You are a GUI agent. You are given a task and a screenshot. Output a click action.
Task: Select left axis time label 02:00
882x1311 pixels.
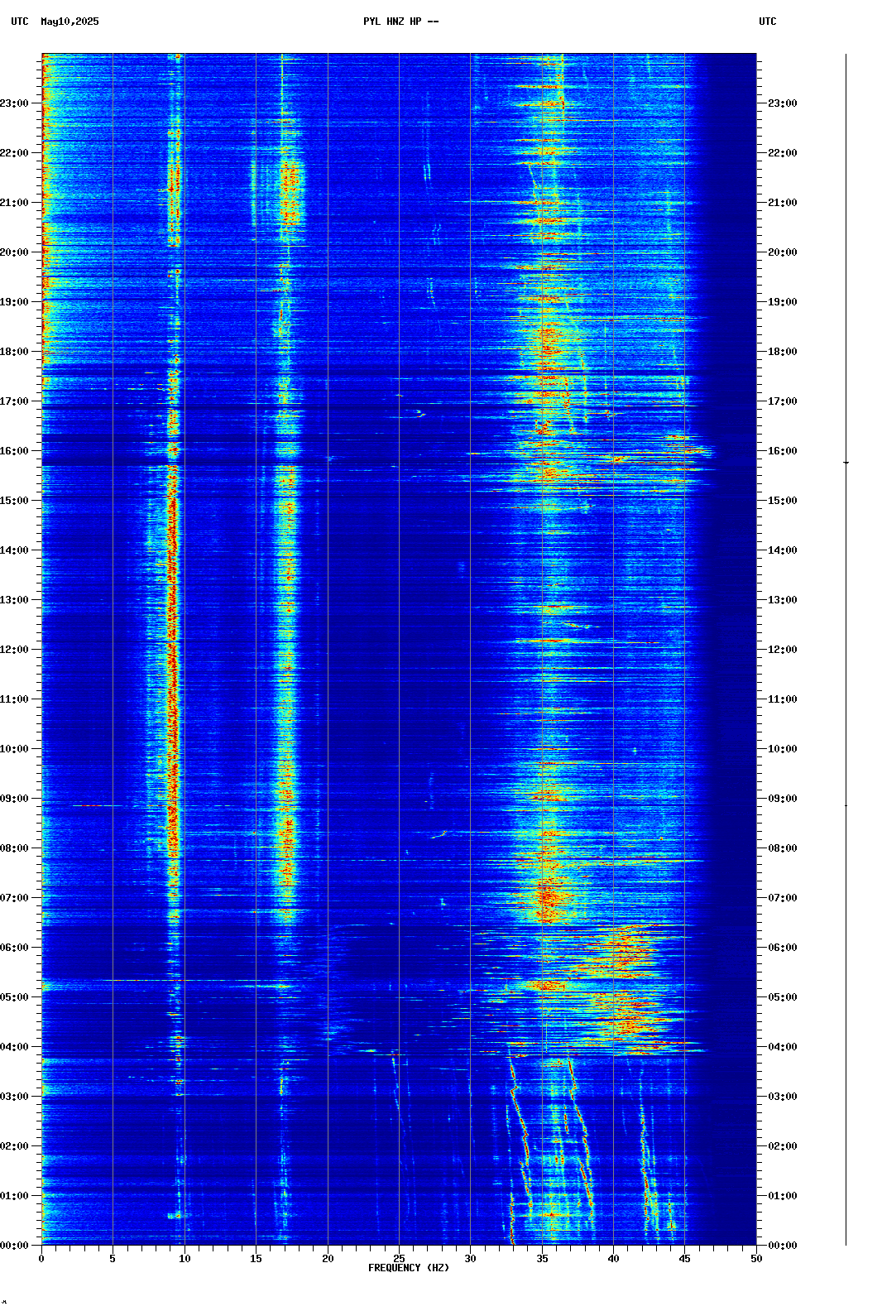[14, 1146]
